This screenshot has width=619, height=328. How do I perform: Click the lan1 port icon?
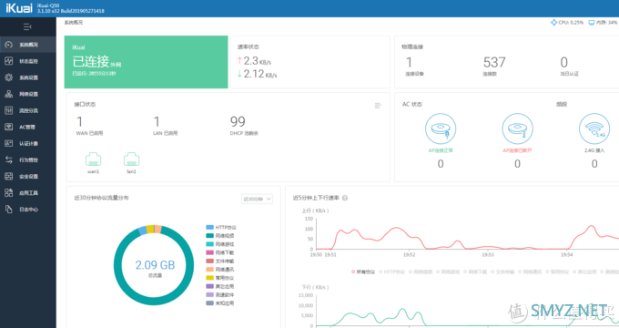(131, 159)
